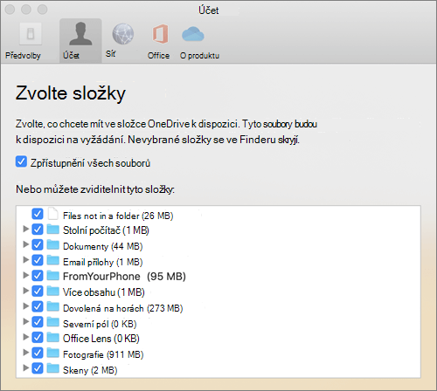Expand the Více obsahu folder triangle
The width and height of the screenshot is (437, 391).
point(25,291)
